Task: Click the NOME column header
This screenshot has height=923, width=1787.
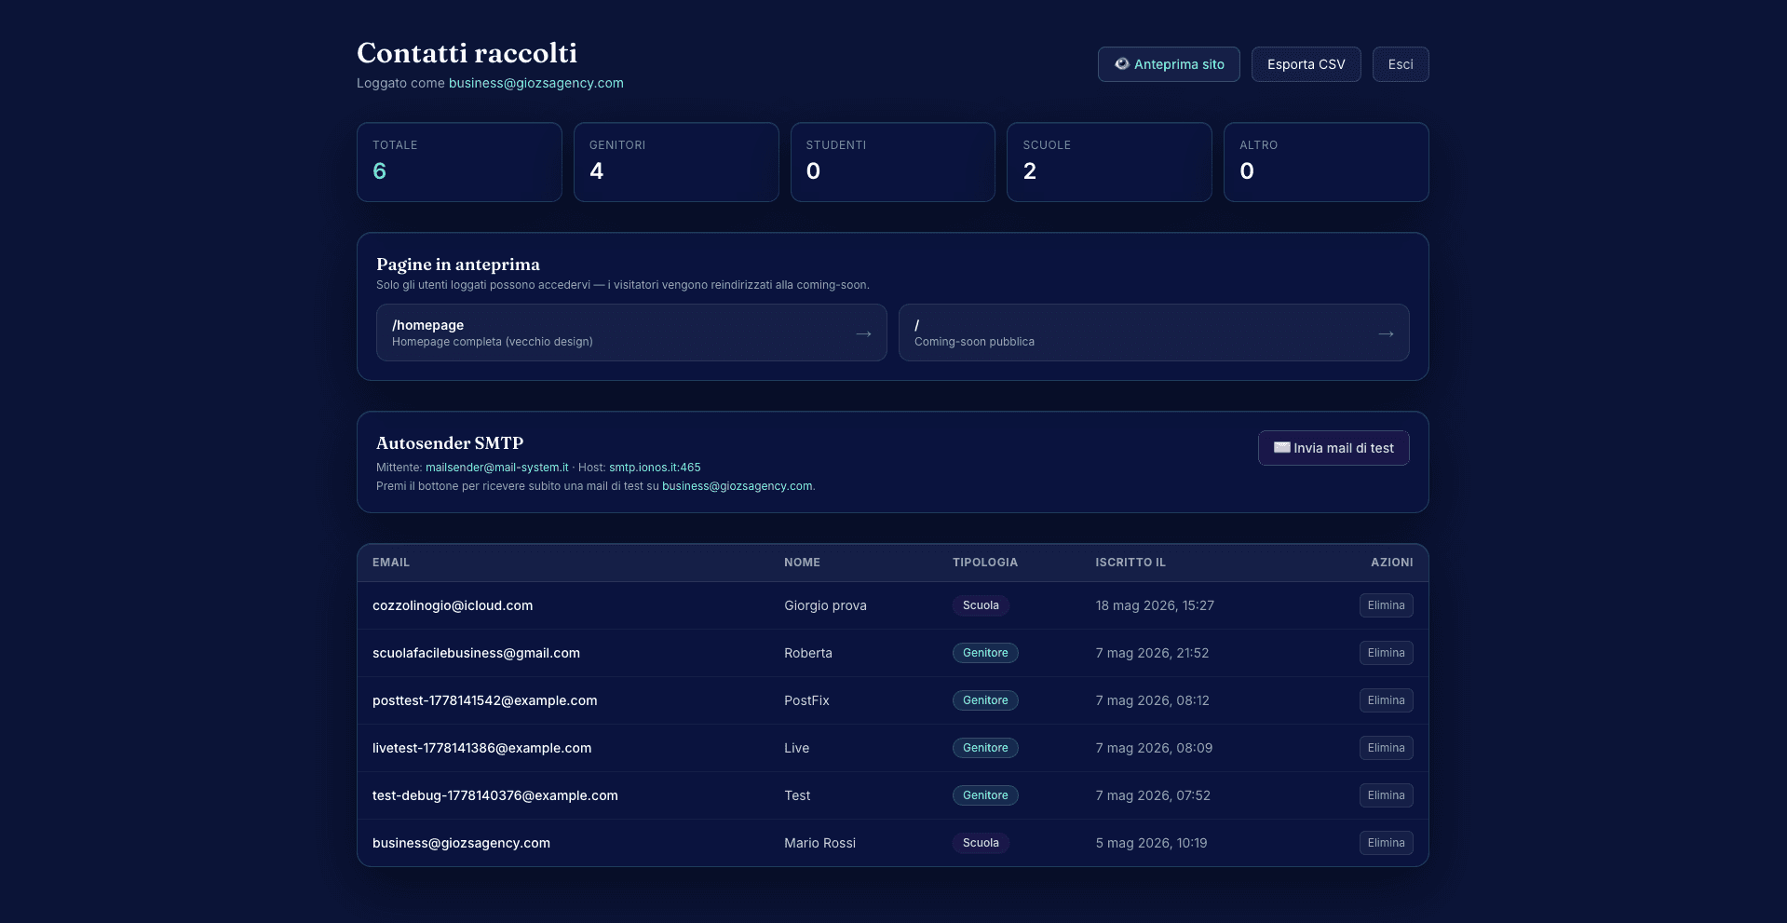Action: click(802, 563)
